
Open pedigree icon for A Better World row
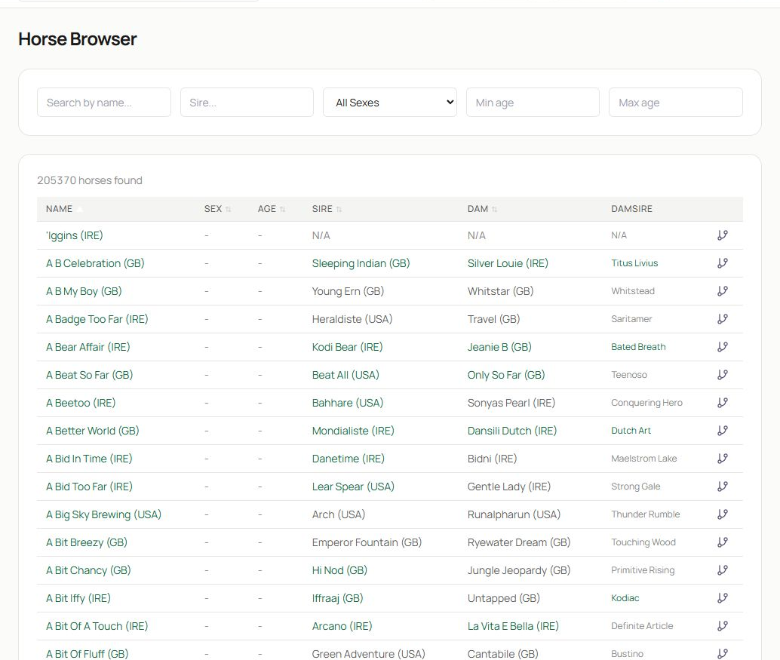point(723,430)
